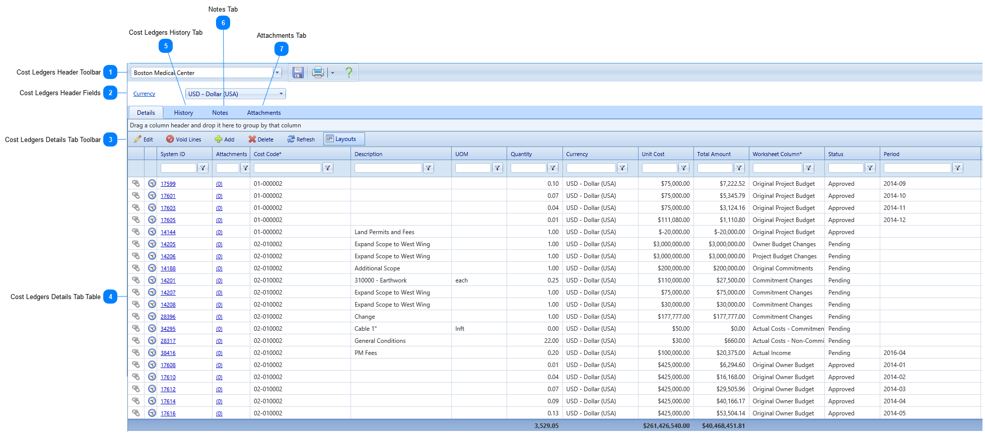
Task: Click the circular status icon for row 17610
Action: tap(152, 377)
